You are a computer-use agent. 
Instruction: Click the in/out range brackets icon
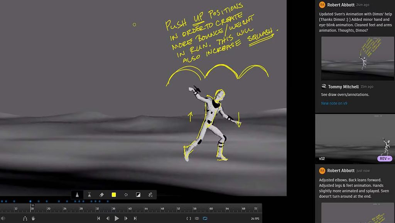click(x=189, y=218)
